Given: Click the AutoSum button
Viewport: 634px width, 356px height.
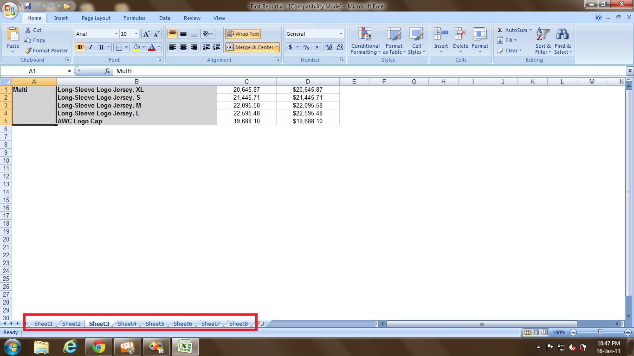Looking at the screenshot, I should pyautogui.click(x=512, y=30).
